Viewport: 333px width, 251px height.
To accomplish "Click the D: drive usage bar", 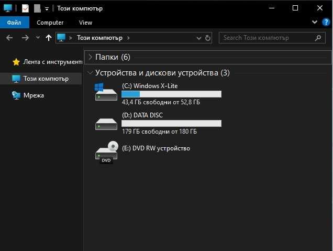I will [x=171, y=124].
